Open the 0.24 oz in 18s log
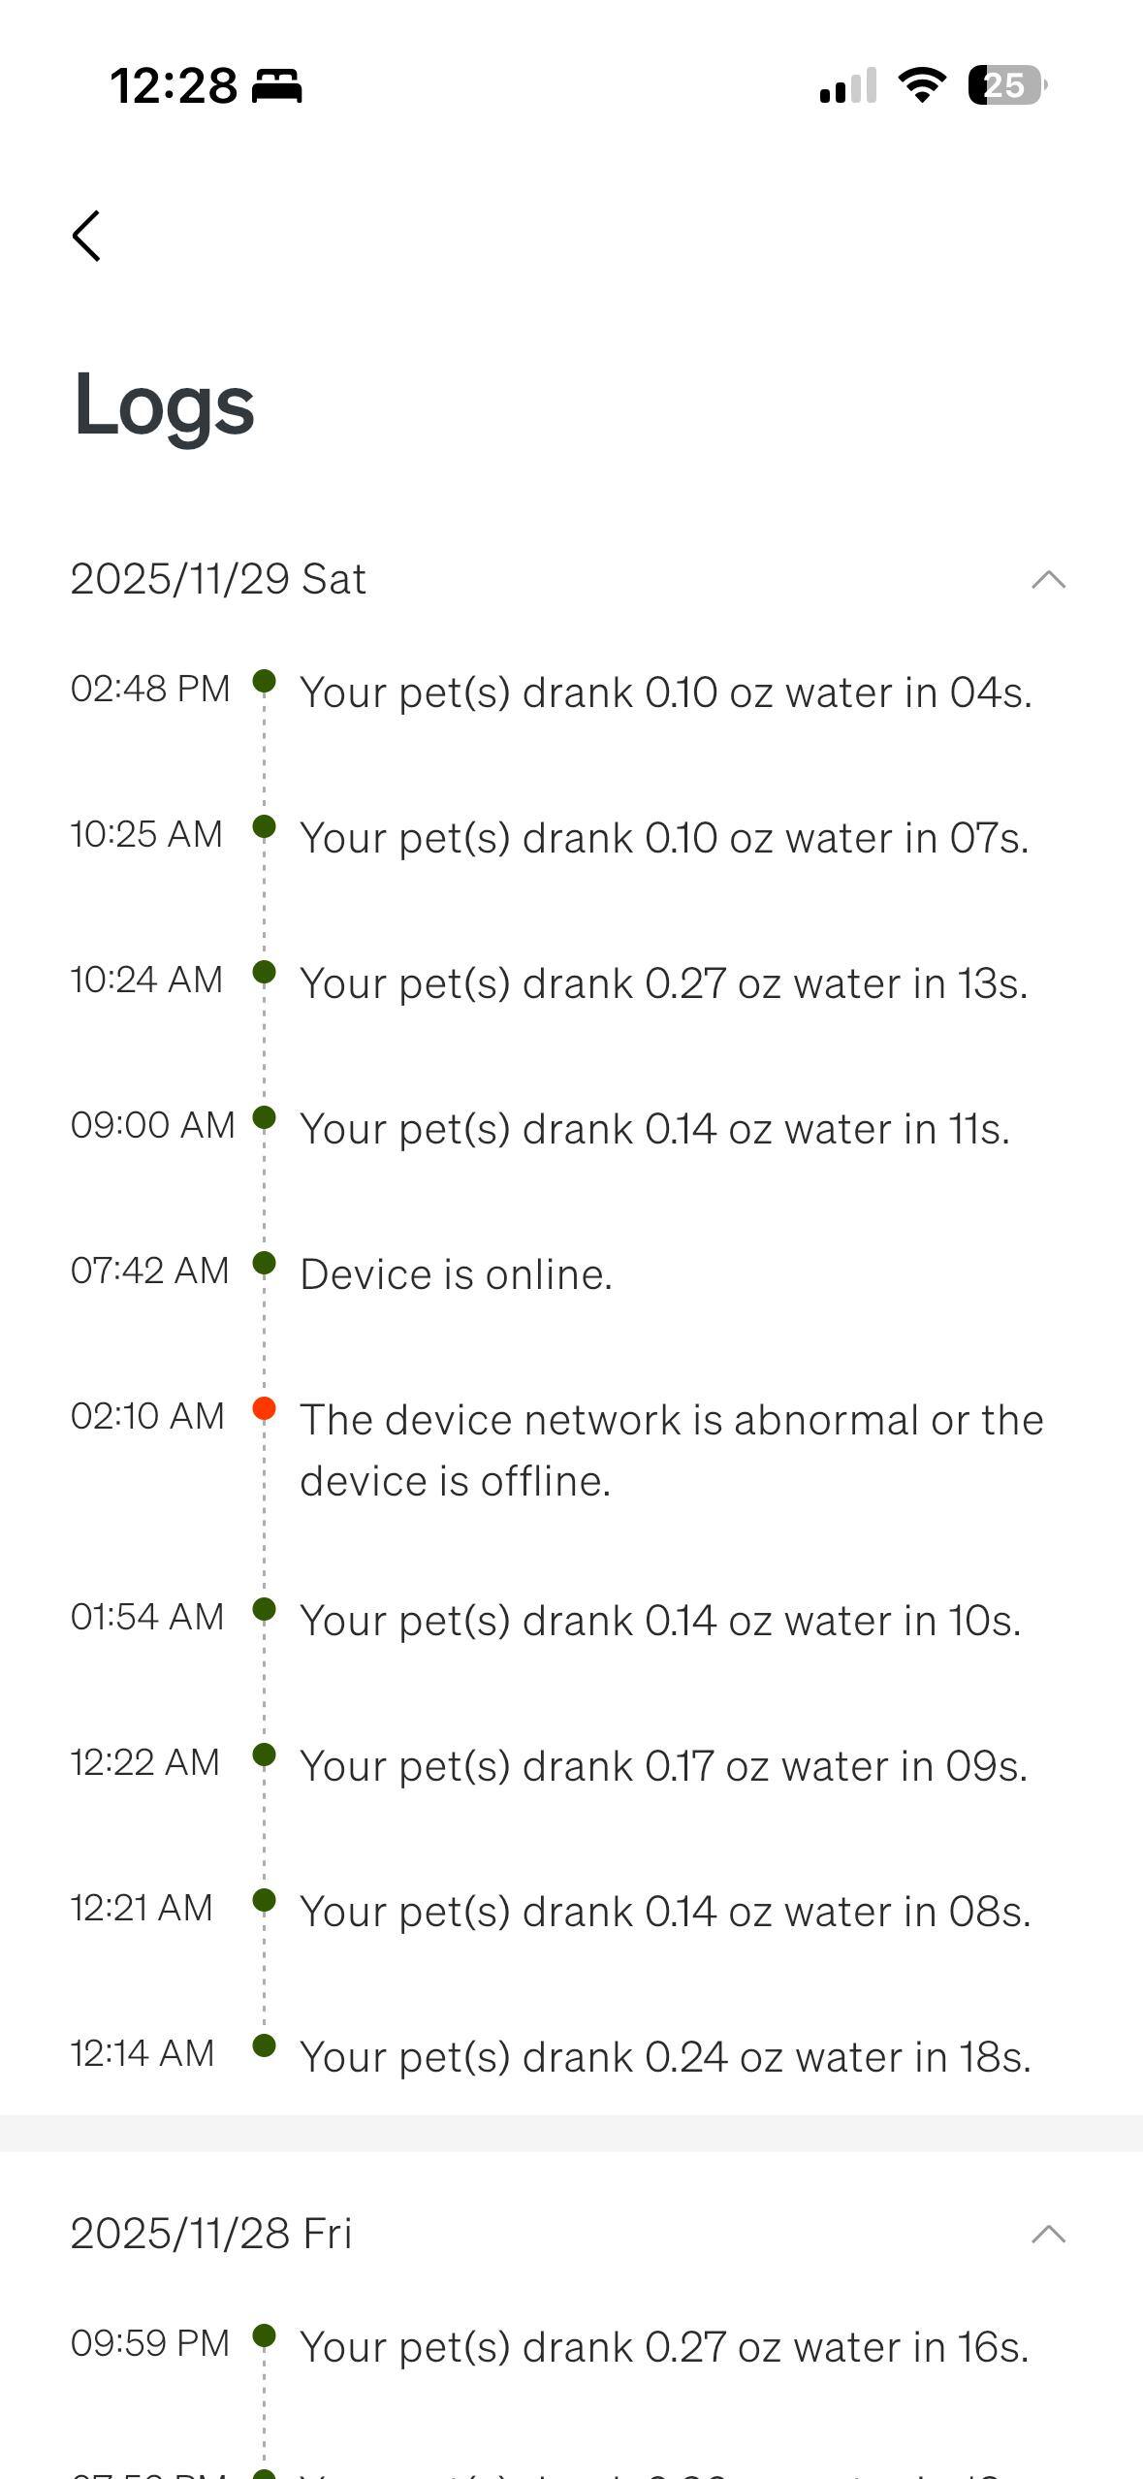The width and height of the screenshot is (1143, 2479). pos(665,2057)
